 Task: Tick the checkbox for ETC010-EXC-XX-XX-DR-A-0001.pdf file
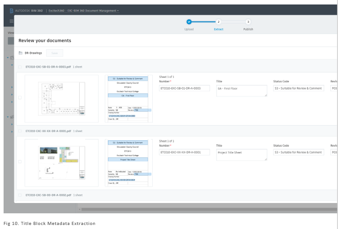coord(20,131)
